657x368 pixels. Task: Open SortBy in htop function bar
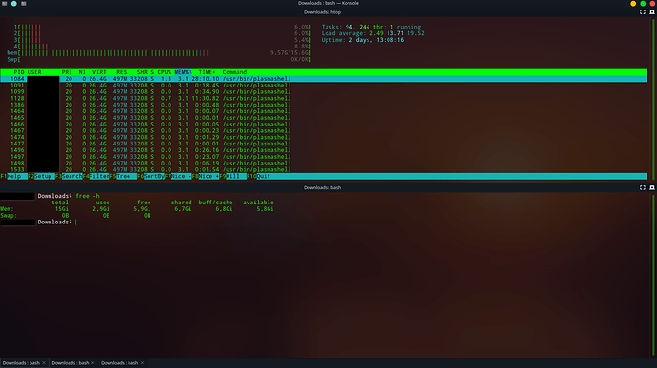[153, 176]
